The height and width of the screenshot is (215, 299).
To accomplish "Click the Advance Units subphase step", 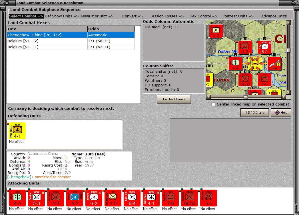I will [x=274, y=16].
